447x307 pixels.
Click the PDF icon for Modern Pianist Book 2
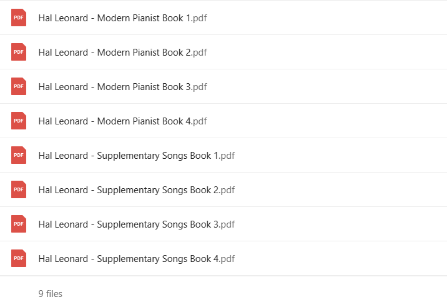point(19,52)
